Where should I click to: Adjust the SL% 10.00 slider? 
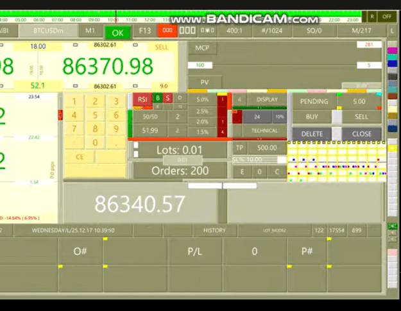[259, 160]
